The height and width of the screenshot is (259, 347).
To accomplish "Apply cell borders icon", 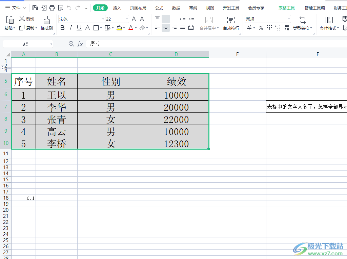I will [x=96, y=28].
